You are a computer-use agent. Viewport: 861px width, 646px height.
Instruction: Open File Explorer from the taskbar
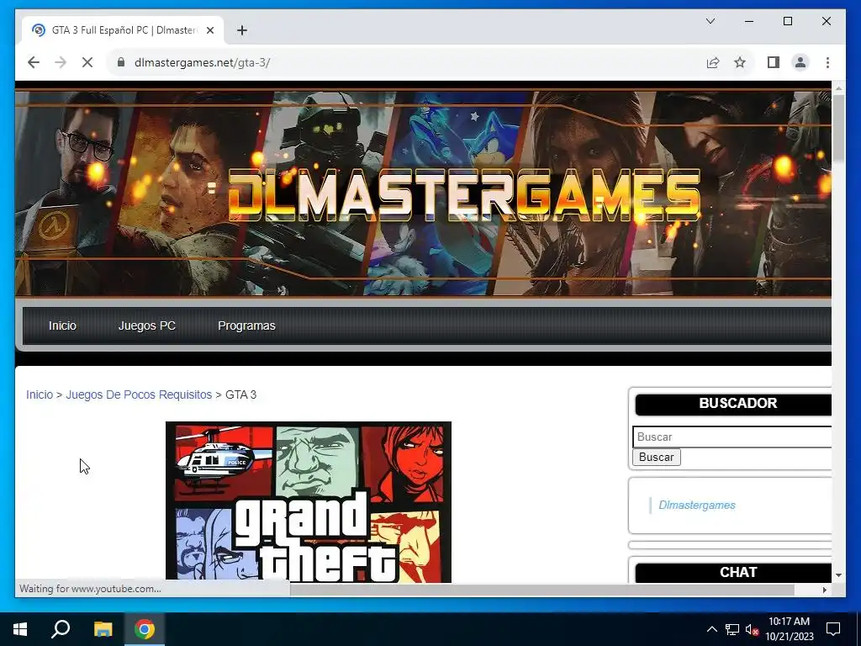(x=103, y=629)
